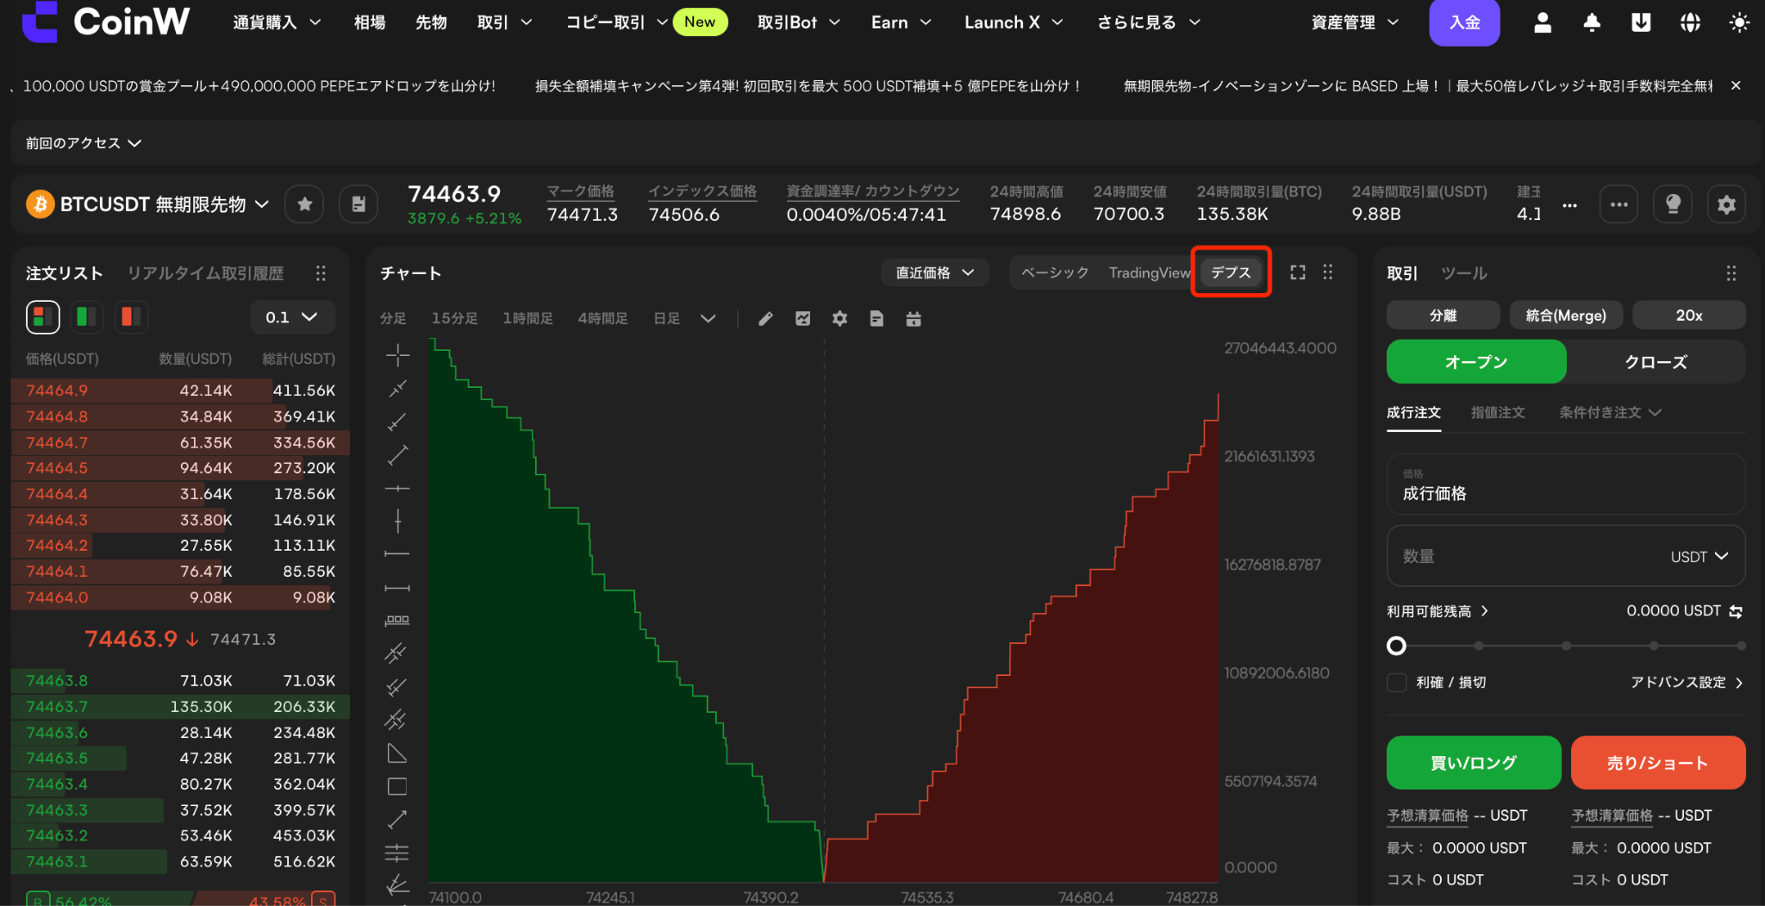Open the user profile icon
The width and height of the screenshot is (1765, 906).
(1543, 22)
